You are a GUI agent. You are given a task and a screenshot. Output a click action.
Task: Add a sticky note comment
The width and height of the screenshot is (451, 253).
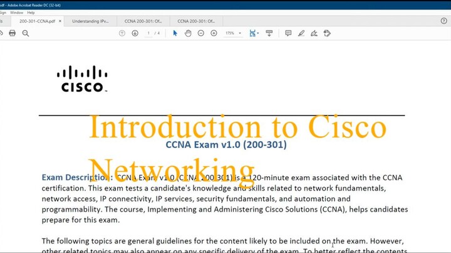[x=288, y=33]
